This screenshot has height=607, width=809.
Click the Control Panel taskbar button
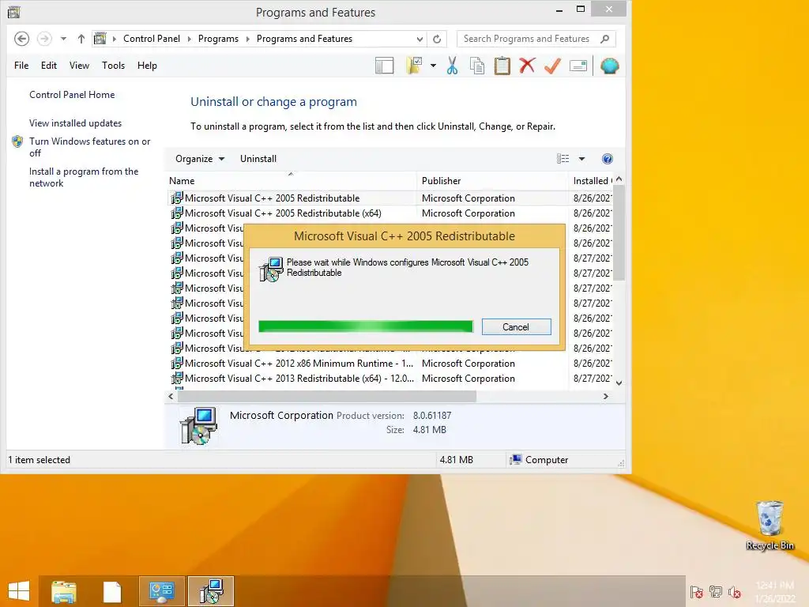click(161, 591)
